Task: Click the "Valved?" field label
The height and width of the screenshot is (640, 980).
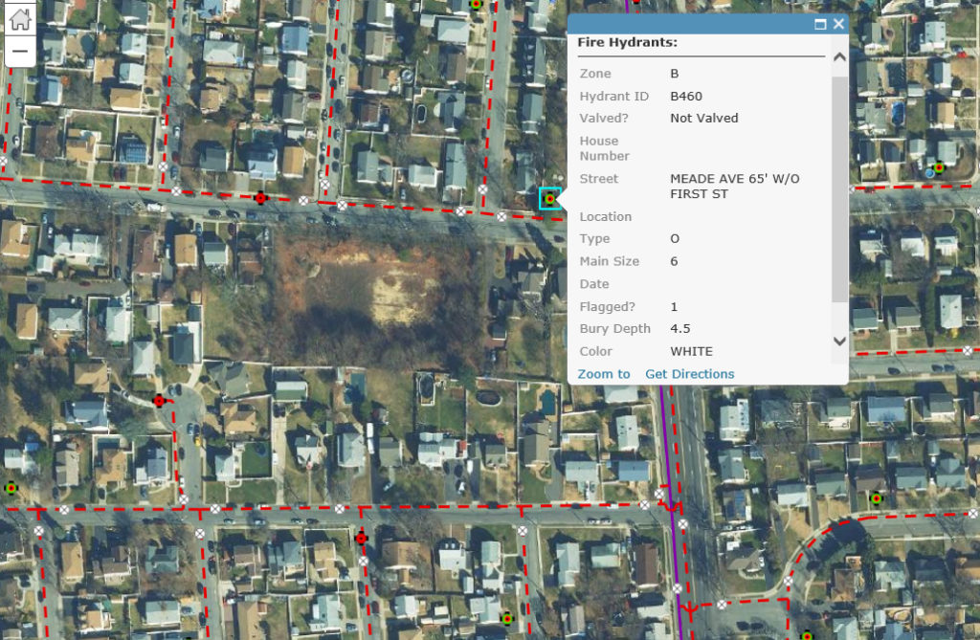Action: click(x=604, y=118)
